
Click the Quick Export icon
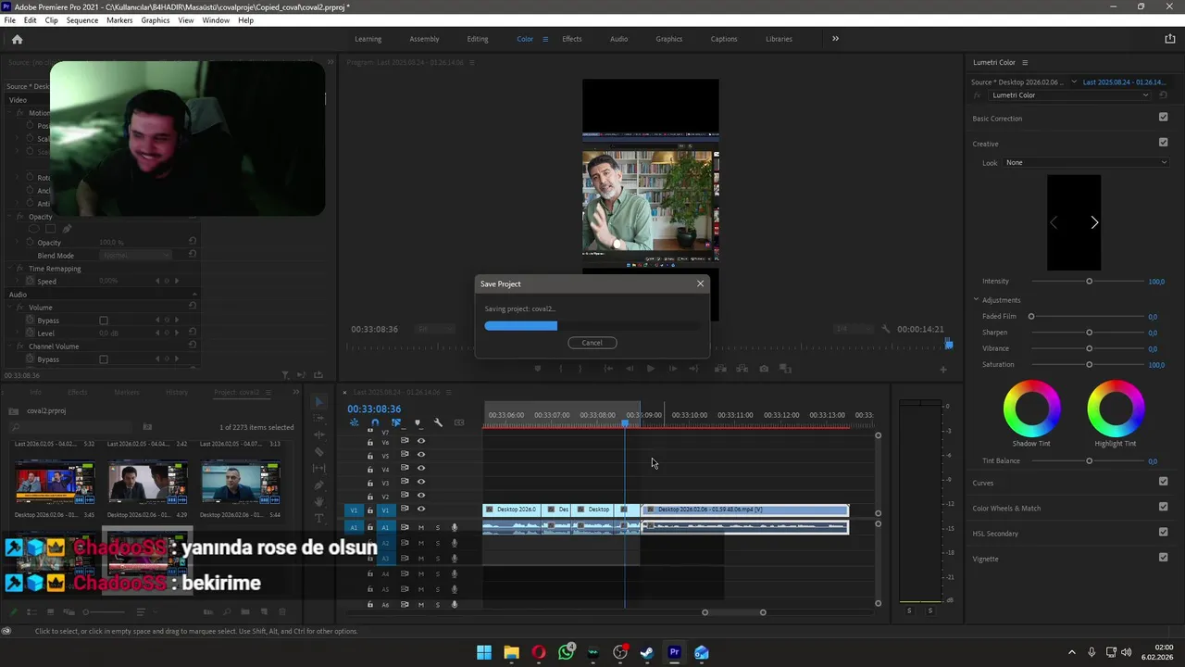[1170, 39]
